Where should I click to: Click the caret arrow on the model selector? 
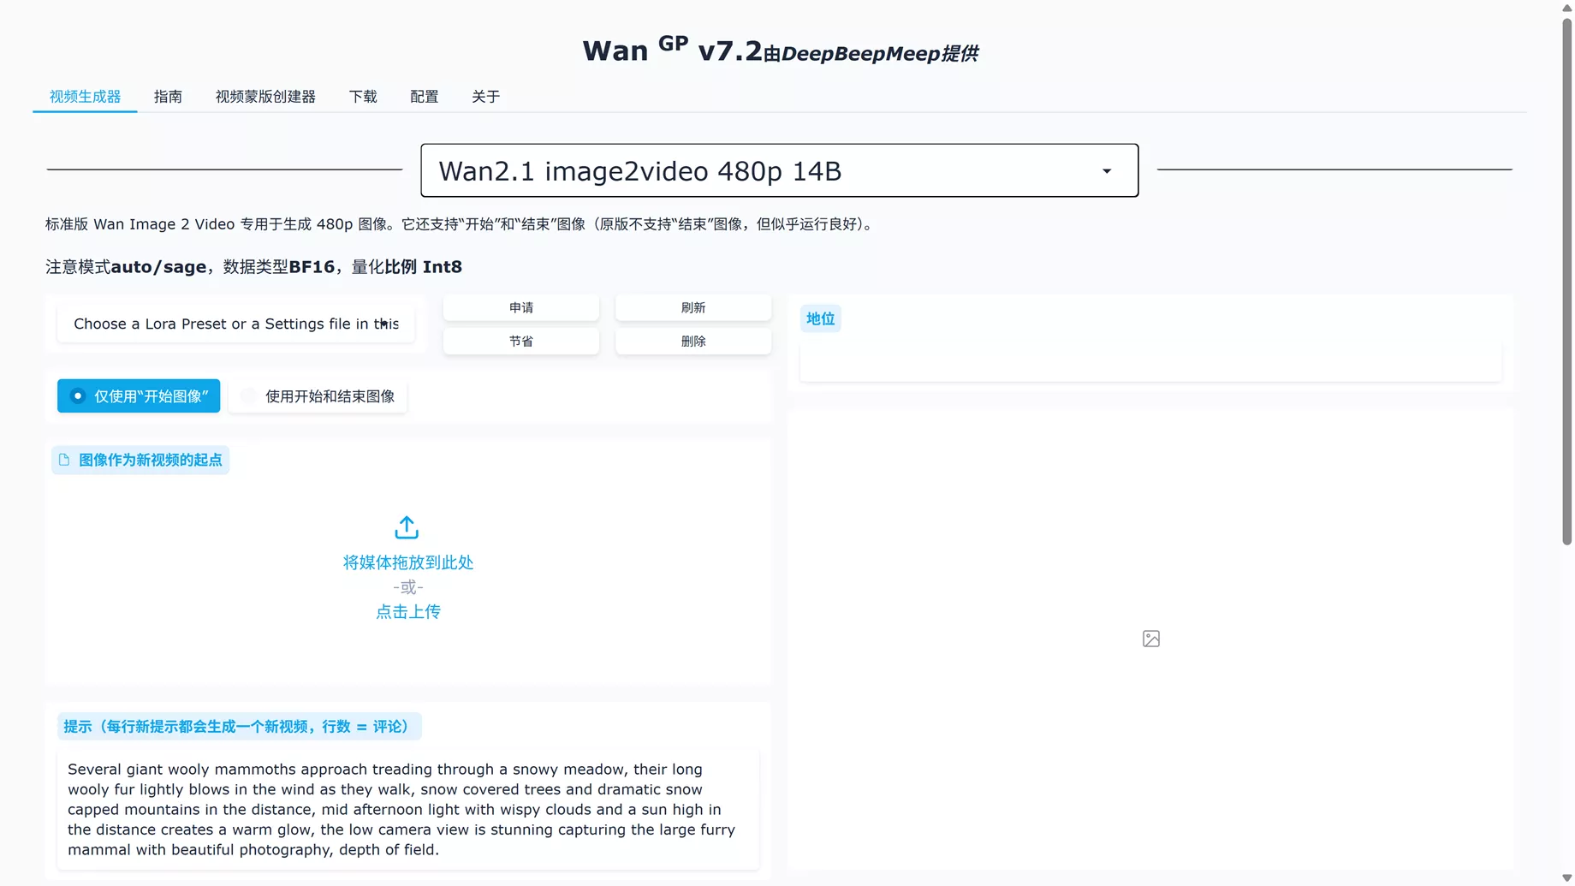point(1107,170)
